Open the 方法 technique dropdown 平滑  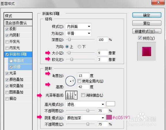(x=78, y=33)
